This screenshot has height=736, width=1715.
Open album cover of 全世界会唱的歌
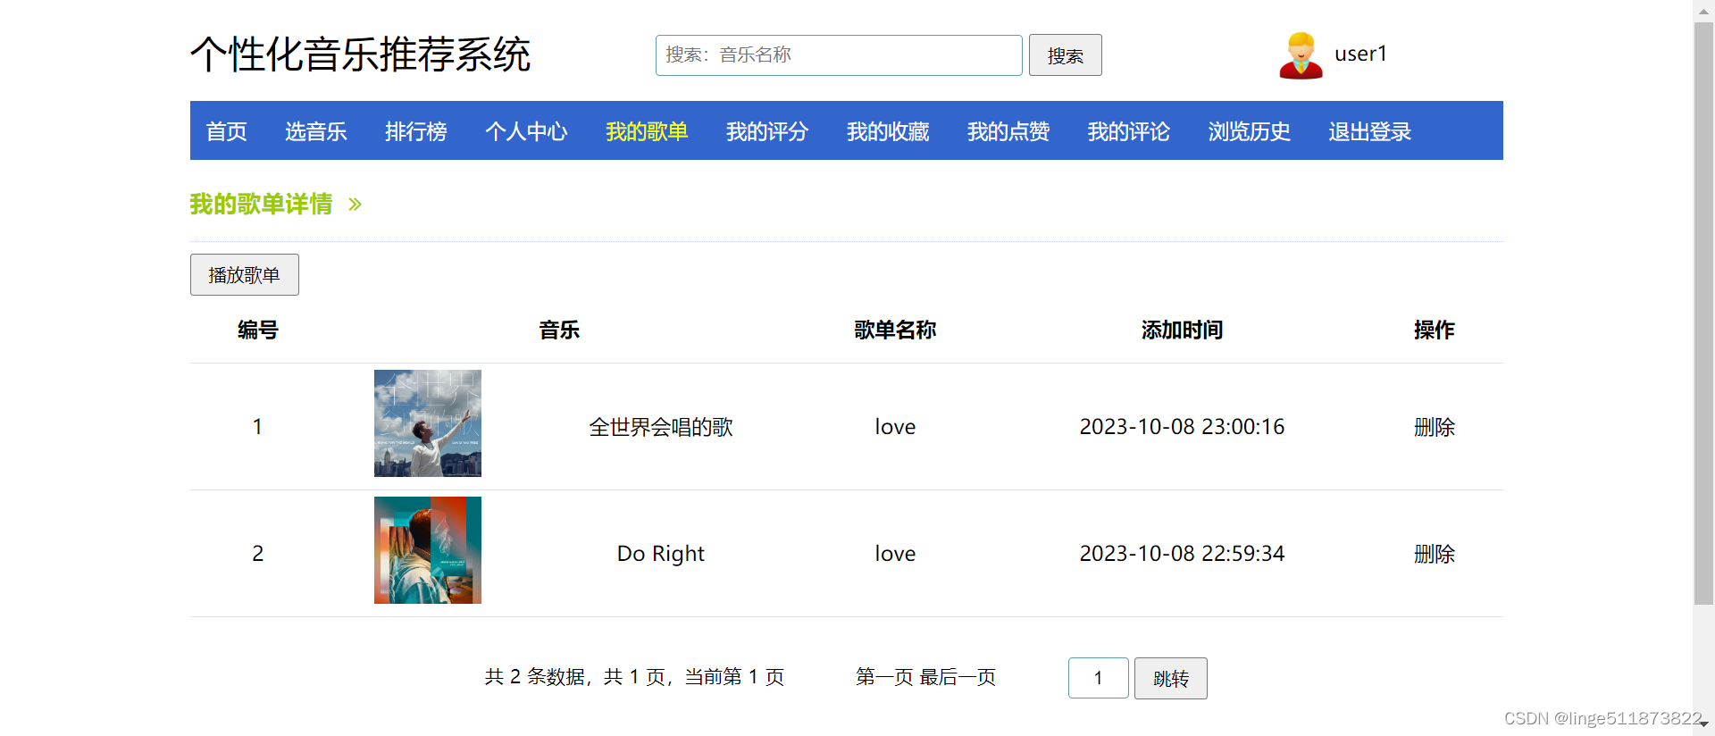pyautogui.click(x=428, y=423)
